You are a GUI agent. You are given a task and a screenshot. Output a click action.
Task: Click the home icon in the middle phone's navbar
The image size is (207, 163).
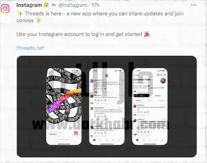coord(94,140)
